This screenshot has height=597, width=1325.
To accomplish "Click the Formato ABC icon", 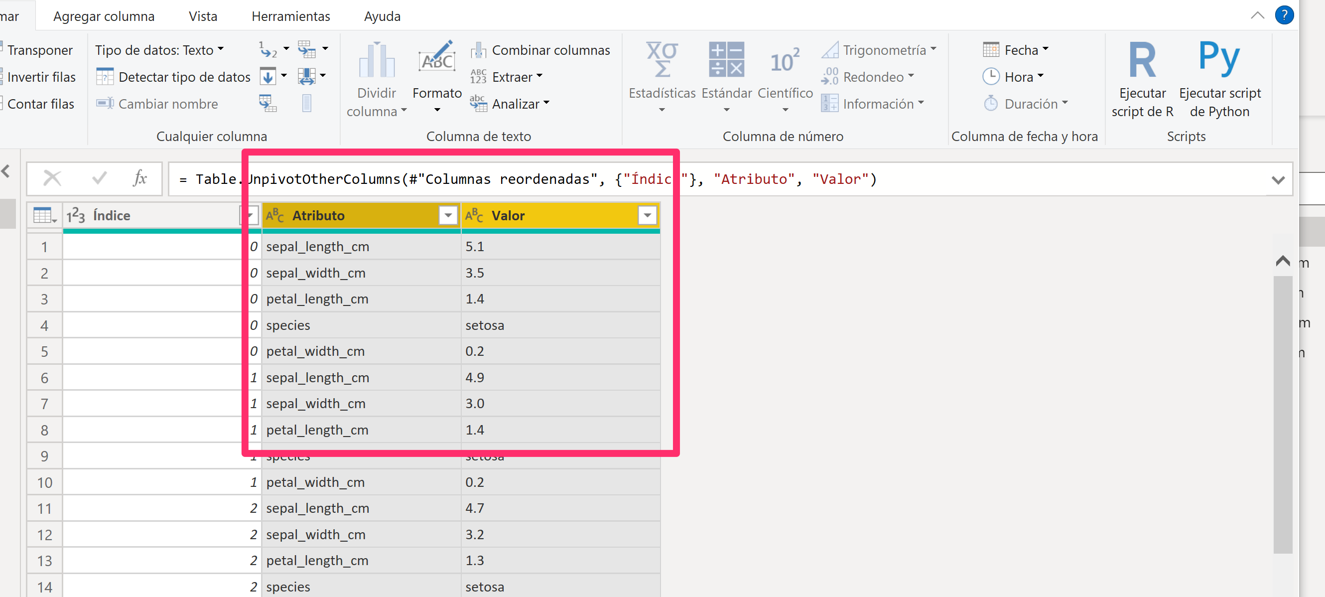I will tap(437, 58).
